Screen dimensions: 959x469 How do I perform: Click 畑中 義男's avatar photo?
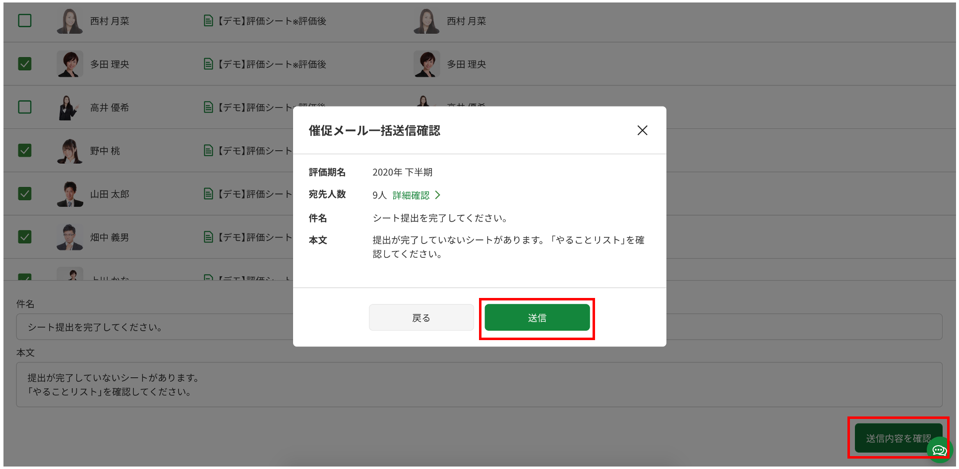[70, 237]
